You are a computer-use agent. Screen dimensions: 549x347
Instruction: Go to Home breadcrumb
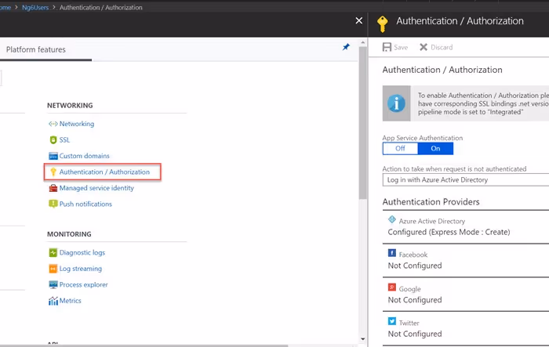pyautogui.click(x=5, y=7)
